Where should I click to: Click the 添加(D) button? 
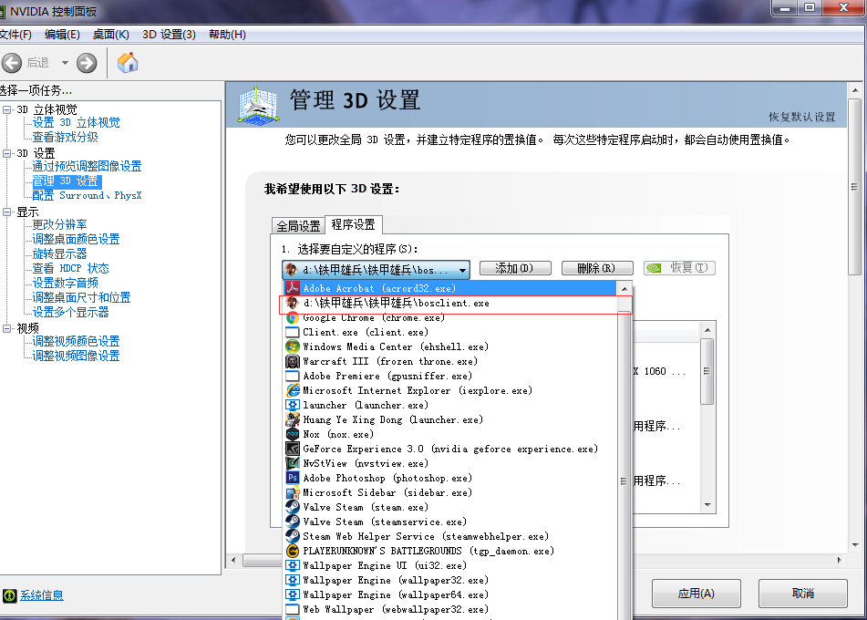coord(515,268)
